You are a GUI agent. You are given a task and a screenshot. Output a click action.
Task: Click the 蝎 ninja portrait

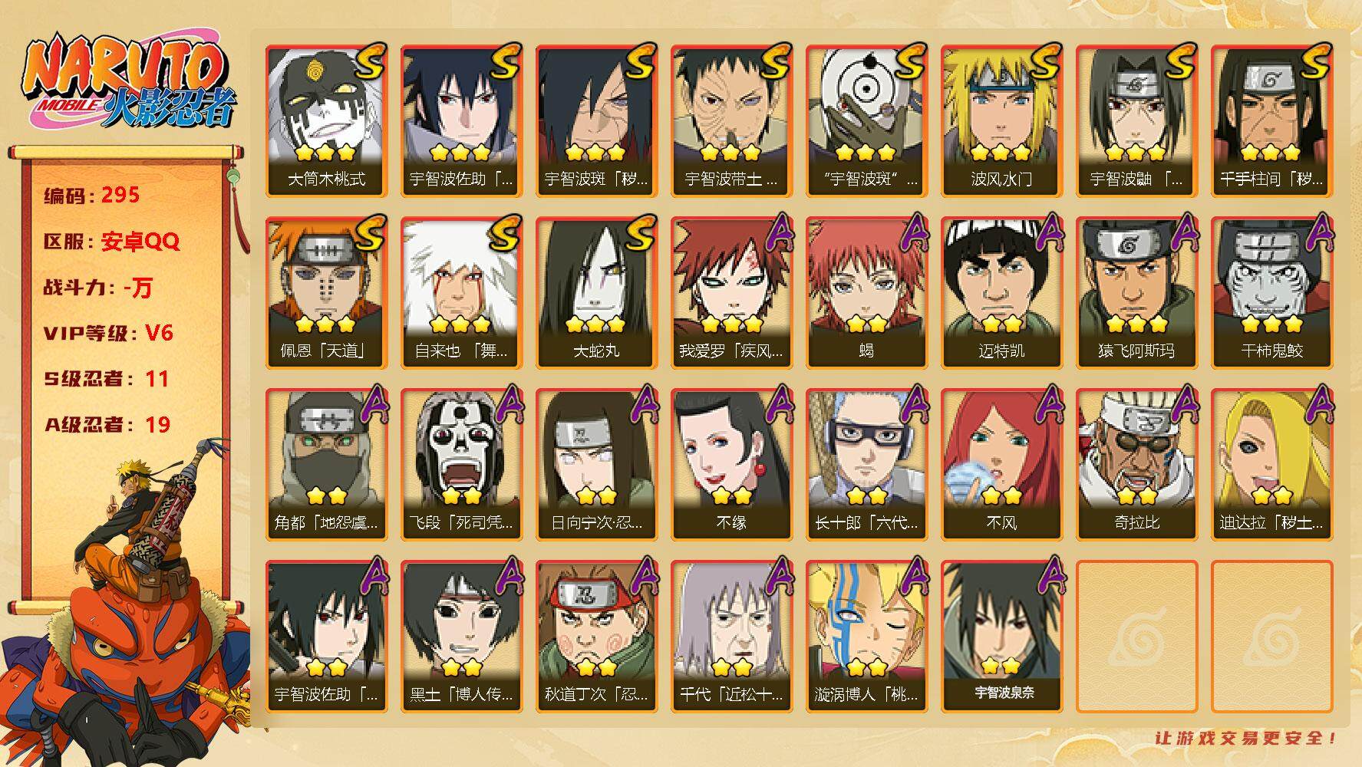point(866,293)
